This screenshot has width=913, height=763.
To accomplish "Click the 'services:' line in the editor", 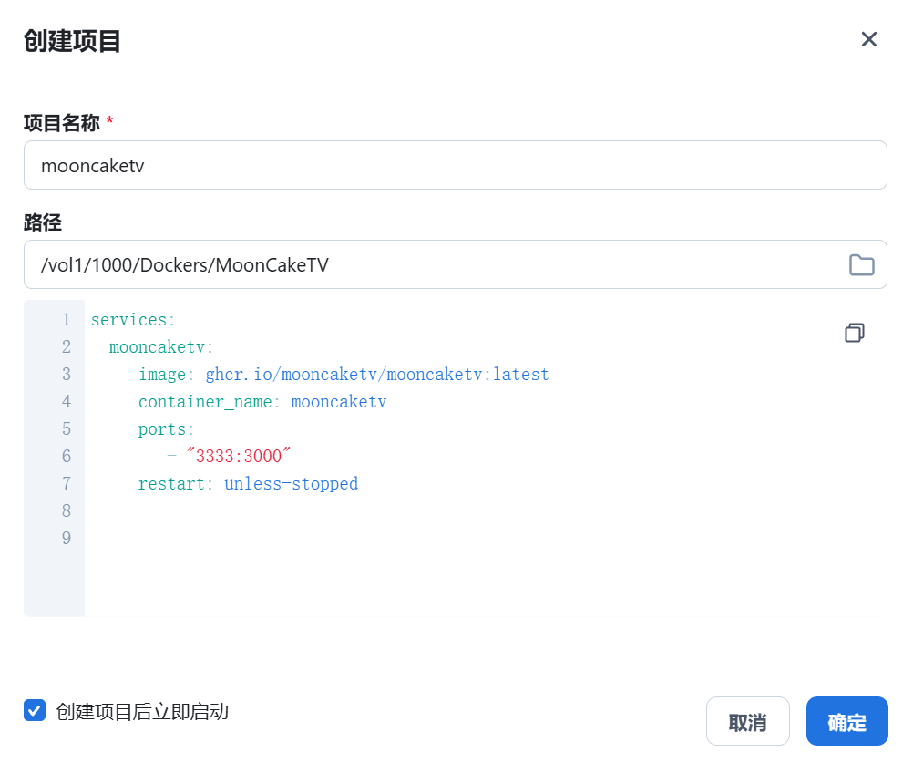I will pos(133,320).
